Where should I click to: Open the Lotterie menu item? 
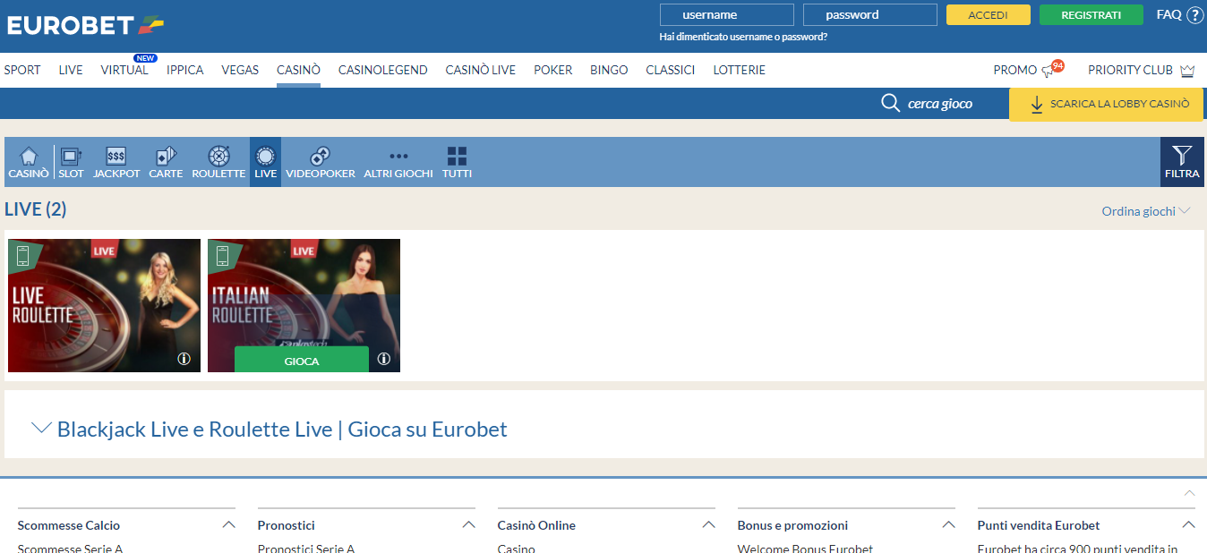(x=740, y=70)
